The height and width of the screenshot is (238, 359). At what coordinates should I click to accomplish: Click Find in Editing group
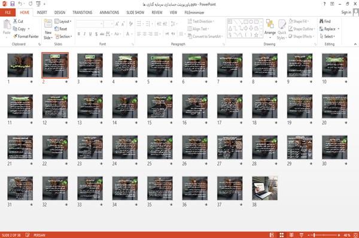tap(325, 21)
